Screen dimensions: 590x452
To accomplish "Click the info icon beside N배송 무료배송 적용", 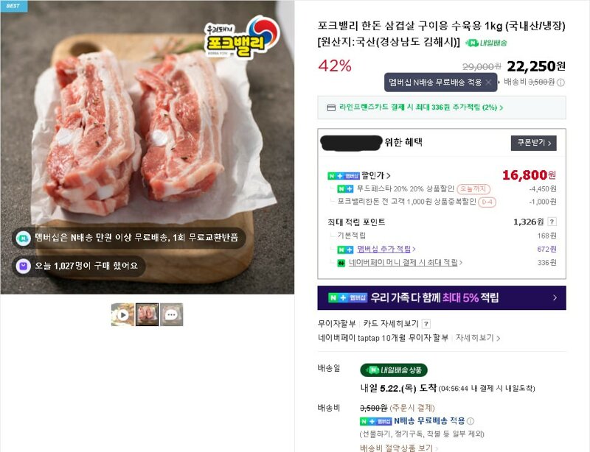I will tap(471, 421).
